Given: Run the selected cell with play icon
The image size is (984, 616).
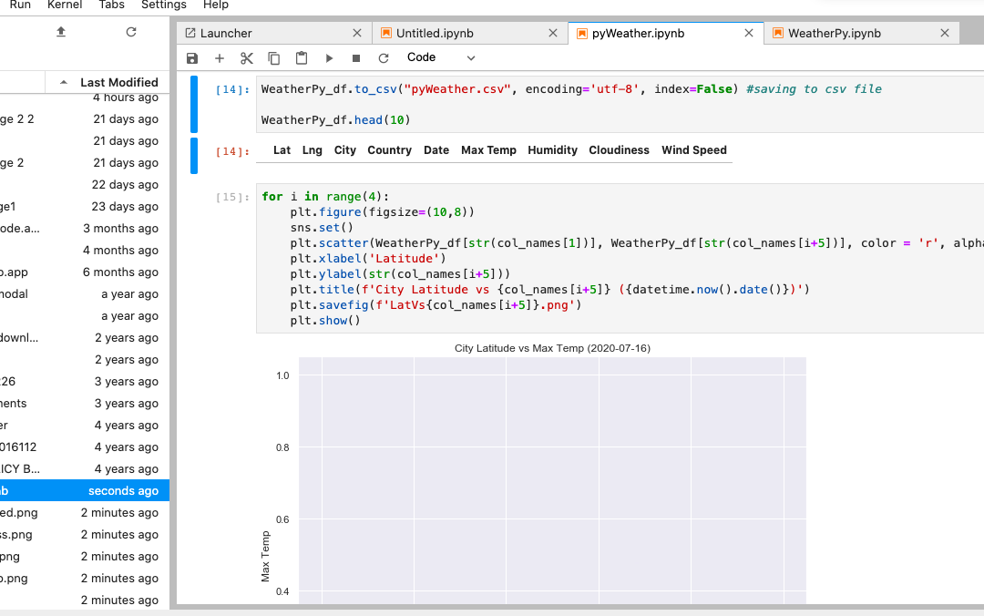Looking at the screenshot, I should coord(329,58).
